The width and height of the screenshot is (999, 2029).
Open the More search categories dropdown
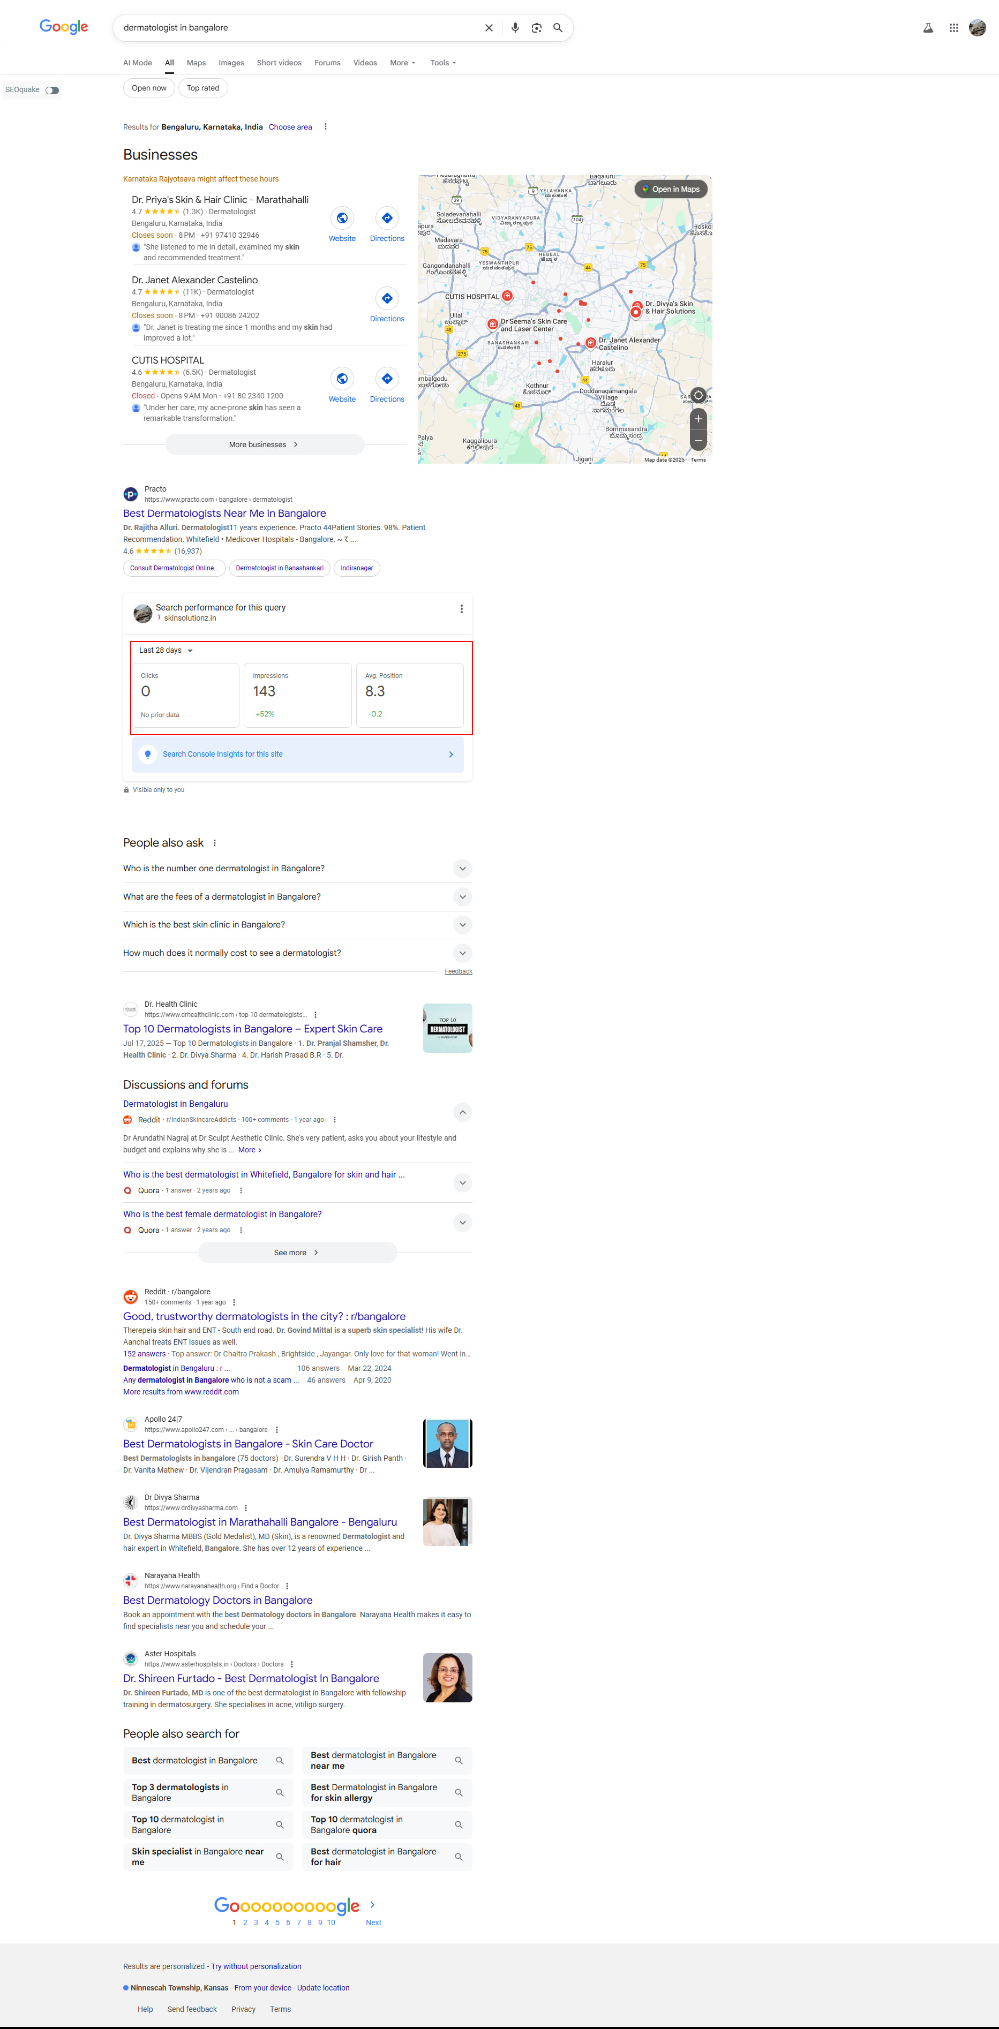coord(403,63)
